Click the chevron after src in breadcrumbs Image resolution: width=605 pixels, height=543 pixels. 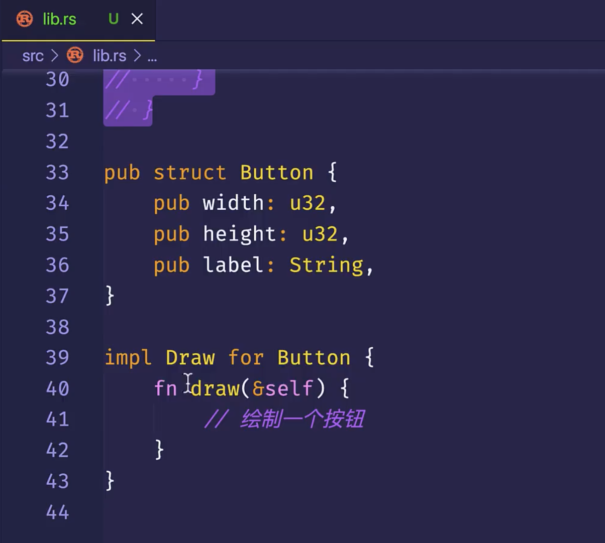pos(54,56)
